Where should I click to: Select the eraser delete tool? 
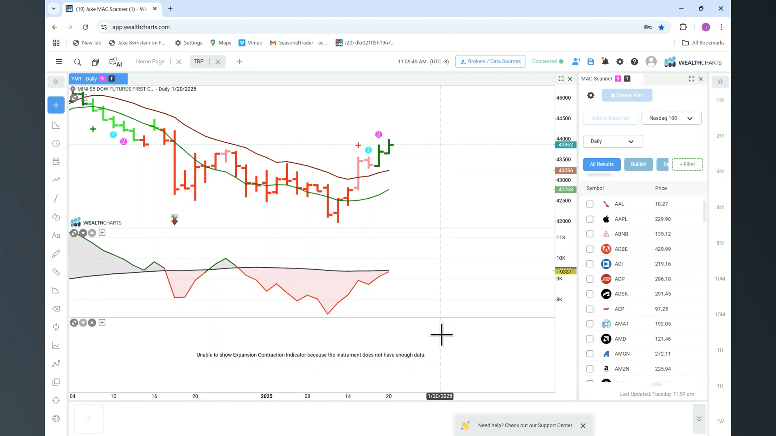[56, 309]
